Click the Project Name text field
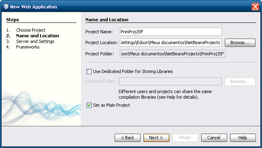This screenshot has height=148, width=262. (171, 32)
